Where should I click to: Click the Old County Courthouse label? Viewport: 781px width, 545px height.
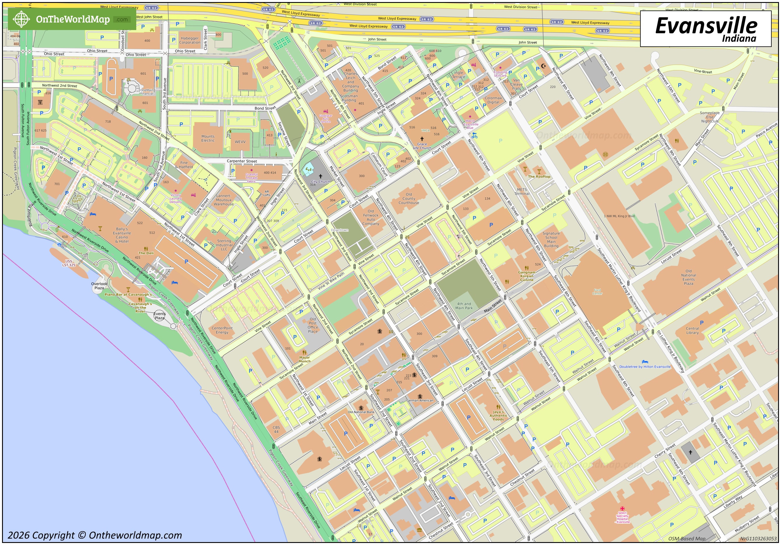(408, 199)
